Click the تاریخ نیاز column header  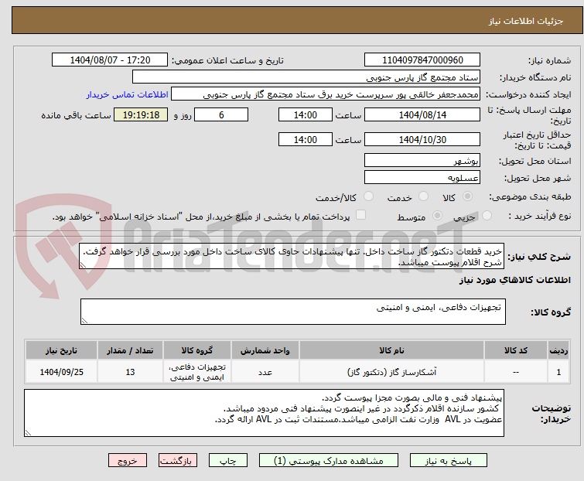[61, 350]
